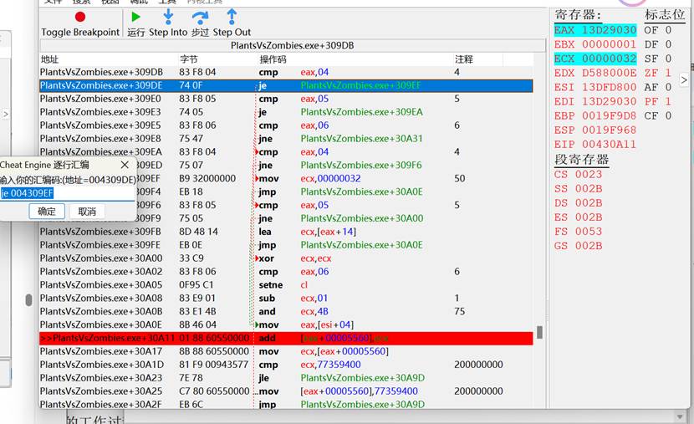Select the mov eax,[esi+04] row
Viewport: 694px width, 424px height.
(286, 324)
